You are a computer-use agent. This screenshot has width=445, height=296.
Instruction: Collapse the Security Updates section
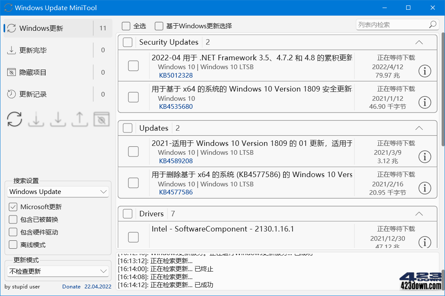(419, 42)
